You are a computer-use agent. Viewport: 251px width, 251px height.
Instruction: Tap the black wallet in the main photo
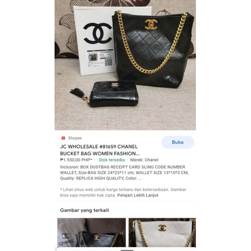click(x=114, y=94)
